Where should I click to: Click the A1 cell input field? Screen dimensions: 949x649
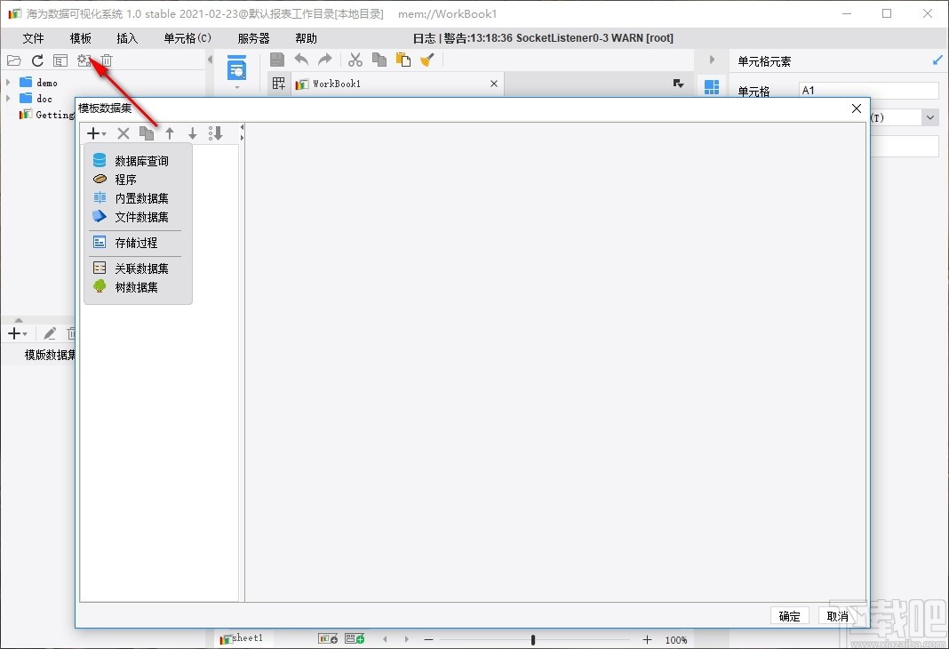point(868,90)
